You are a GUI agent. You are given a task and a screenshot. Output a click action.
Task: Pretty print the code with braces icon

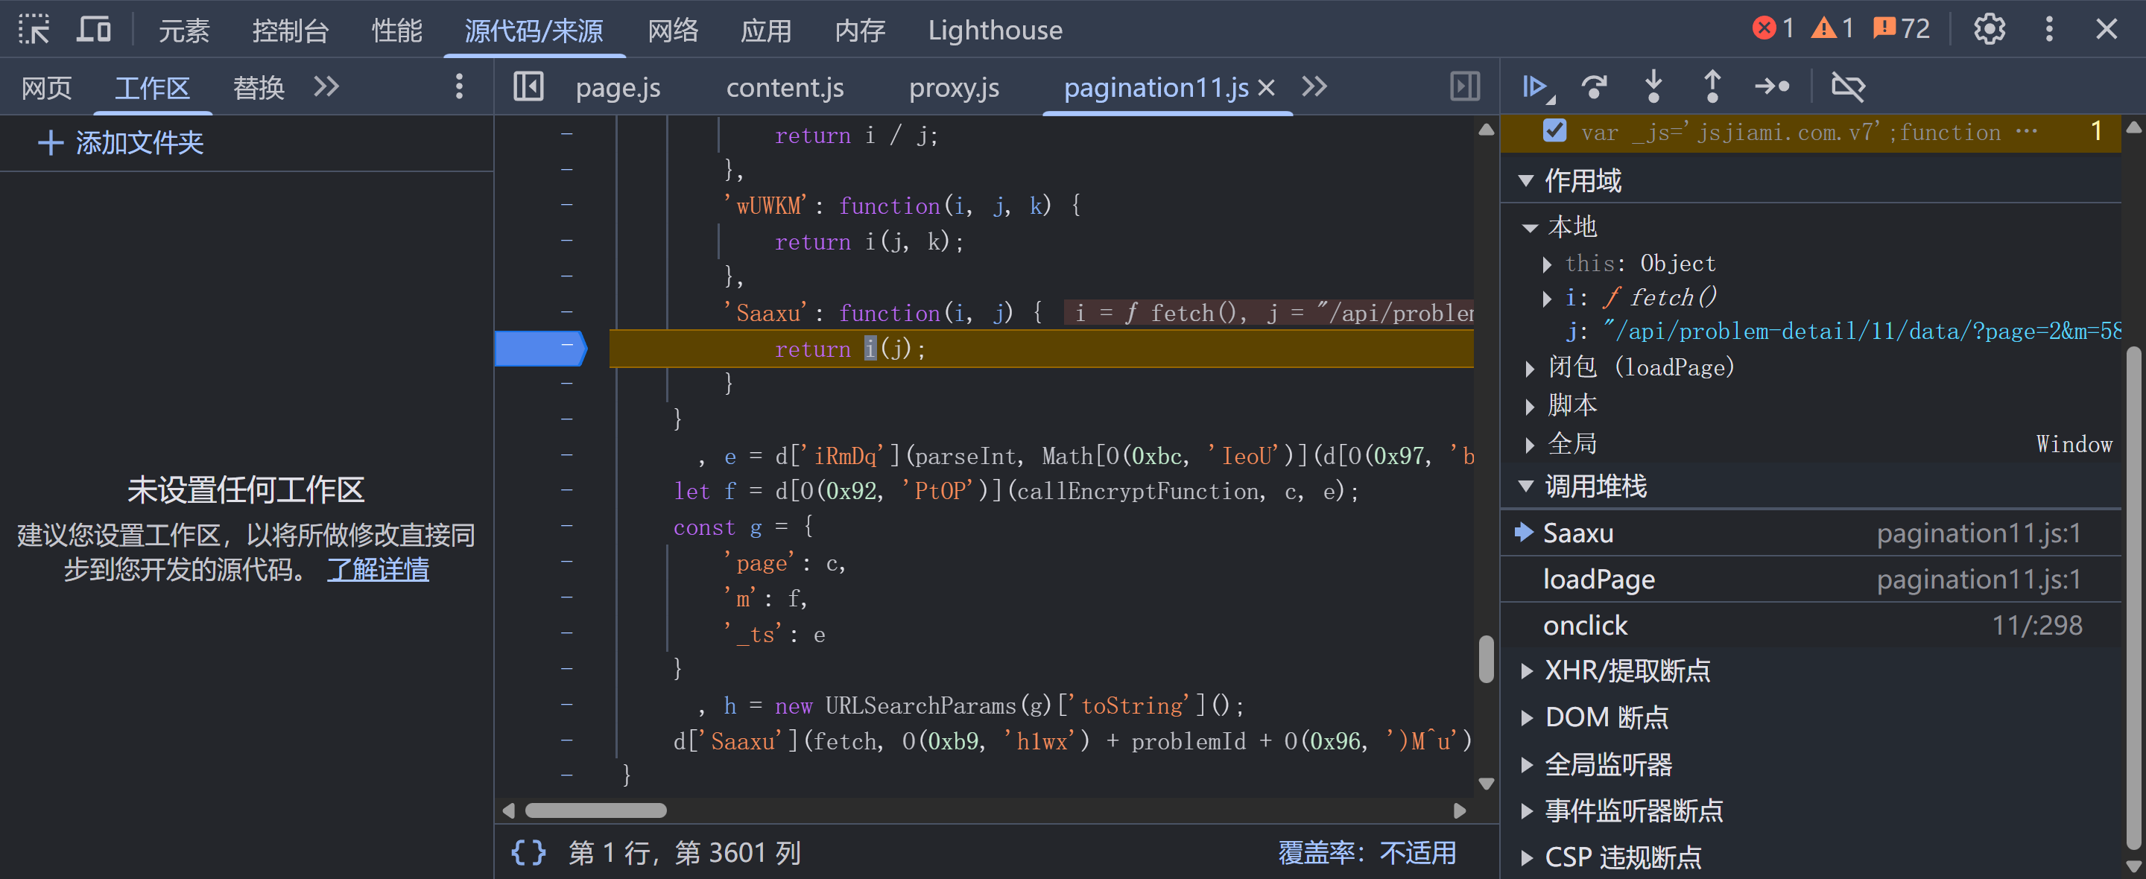coord(528,852)
